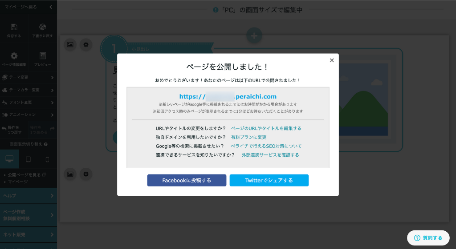Click マイページ link in sidebar

point(18,182)
